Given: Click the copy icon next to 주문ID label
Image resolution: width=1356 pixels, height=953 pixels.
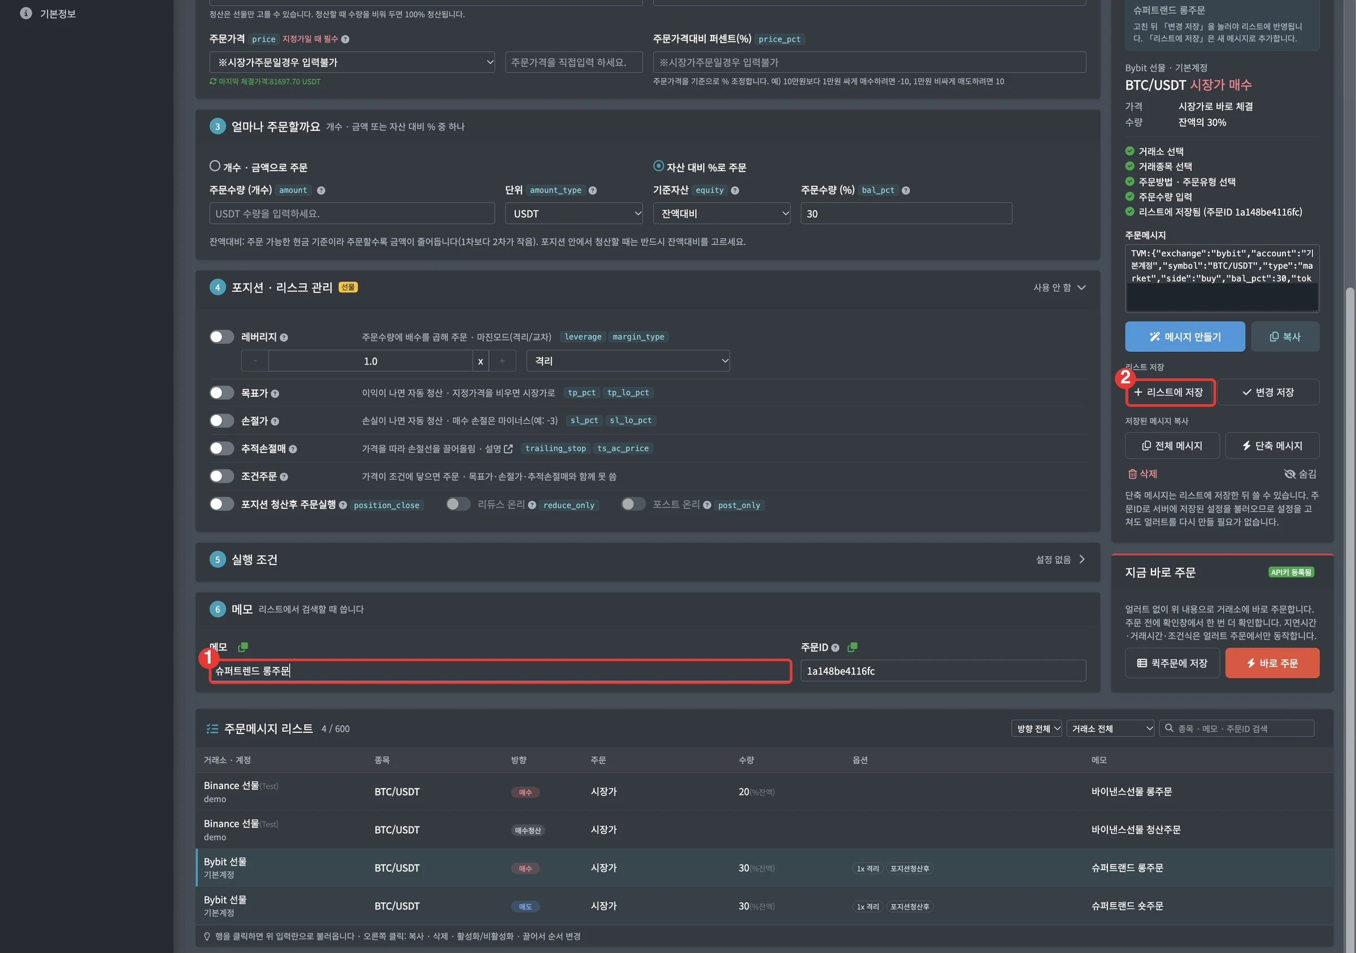Looking at the screenshot, I should point(852,648).
